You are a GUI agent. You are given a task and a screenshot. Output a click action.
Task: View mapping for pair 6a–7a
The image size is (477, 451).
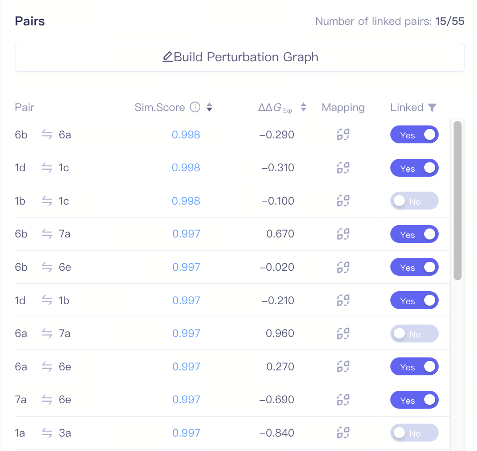click(x=343, y=334)
